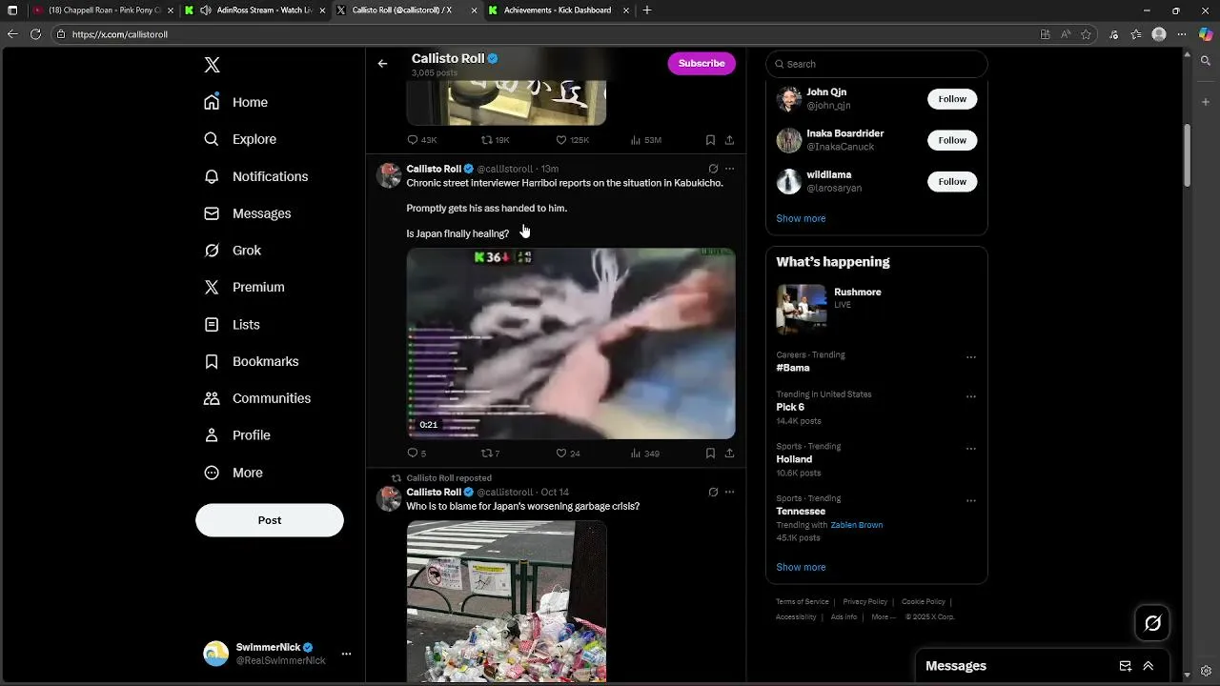
Task: Switch to the AdinRoss Stream tab
Action: click(x=255, y=10)
